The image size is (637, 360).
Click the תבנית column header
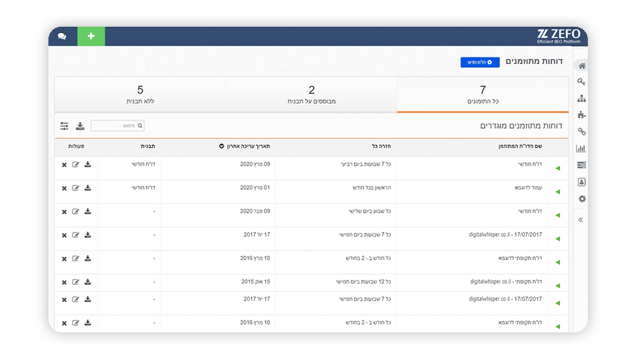pos(148,147)
